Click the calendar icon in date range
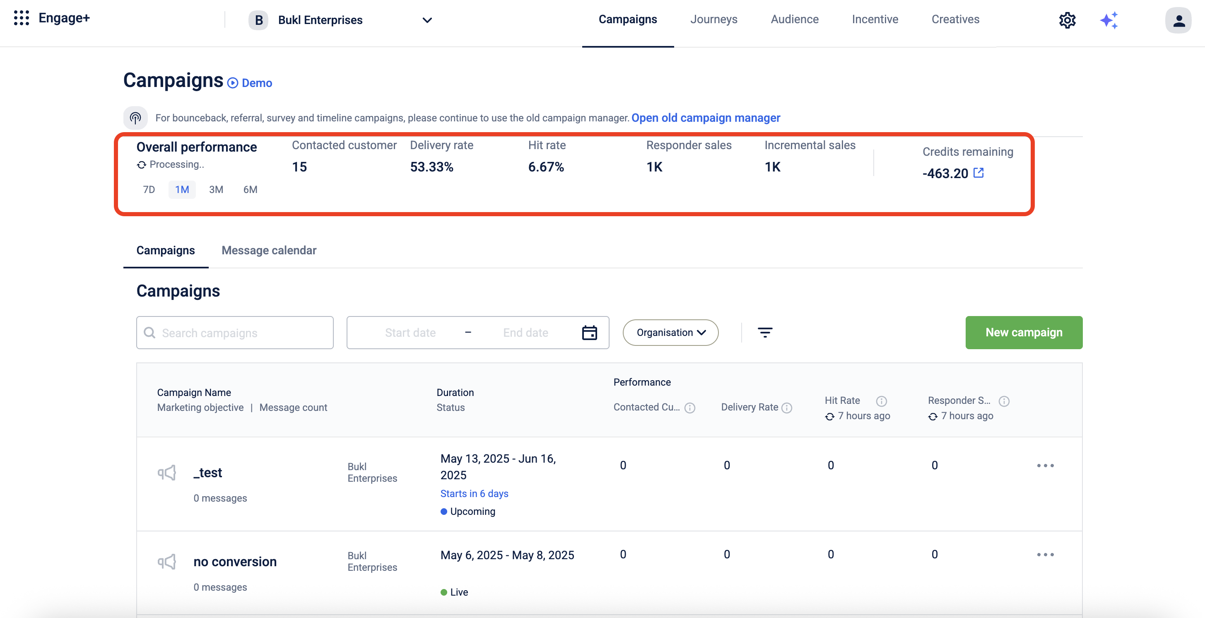Viewport: 1205px width, 618px height. [x=589, y=333]
